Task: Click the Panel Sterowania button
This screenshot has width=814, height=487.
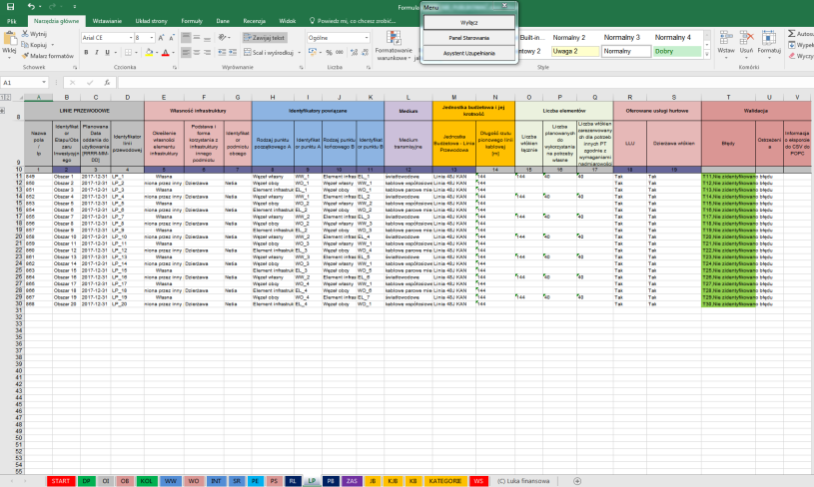Action: 469,38
